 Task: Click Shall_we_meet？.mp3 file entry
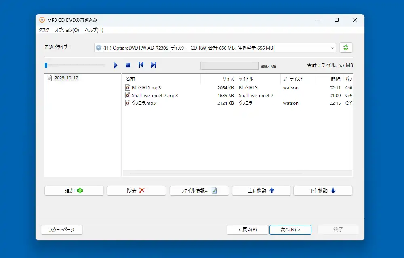pyautogui.click(x=154, y=96)
